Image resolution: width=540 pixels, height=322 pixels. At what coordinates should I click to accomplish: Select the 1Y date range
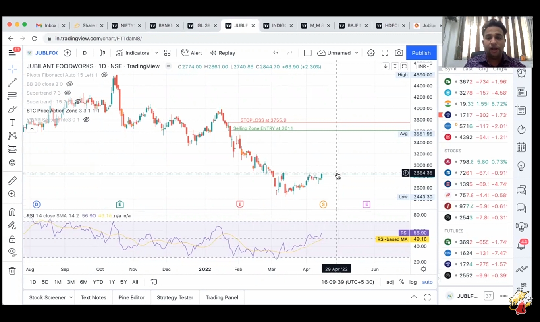coord(112,282)
